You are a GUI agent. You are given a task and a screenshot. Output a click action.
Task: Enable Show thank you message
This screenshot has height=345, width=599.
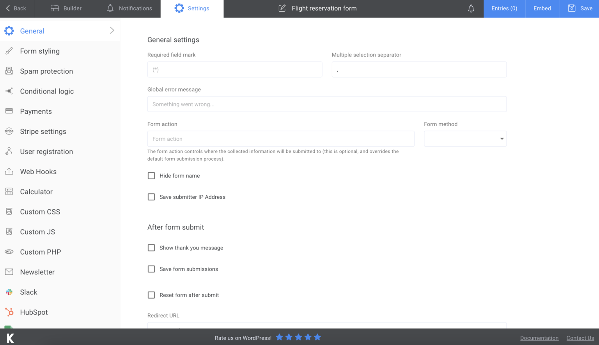point(151,248)
